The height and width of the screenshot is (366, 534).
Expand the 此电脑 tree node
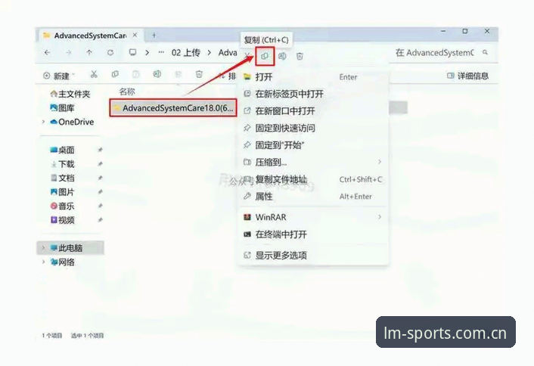(43, 248)
